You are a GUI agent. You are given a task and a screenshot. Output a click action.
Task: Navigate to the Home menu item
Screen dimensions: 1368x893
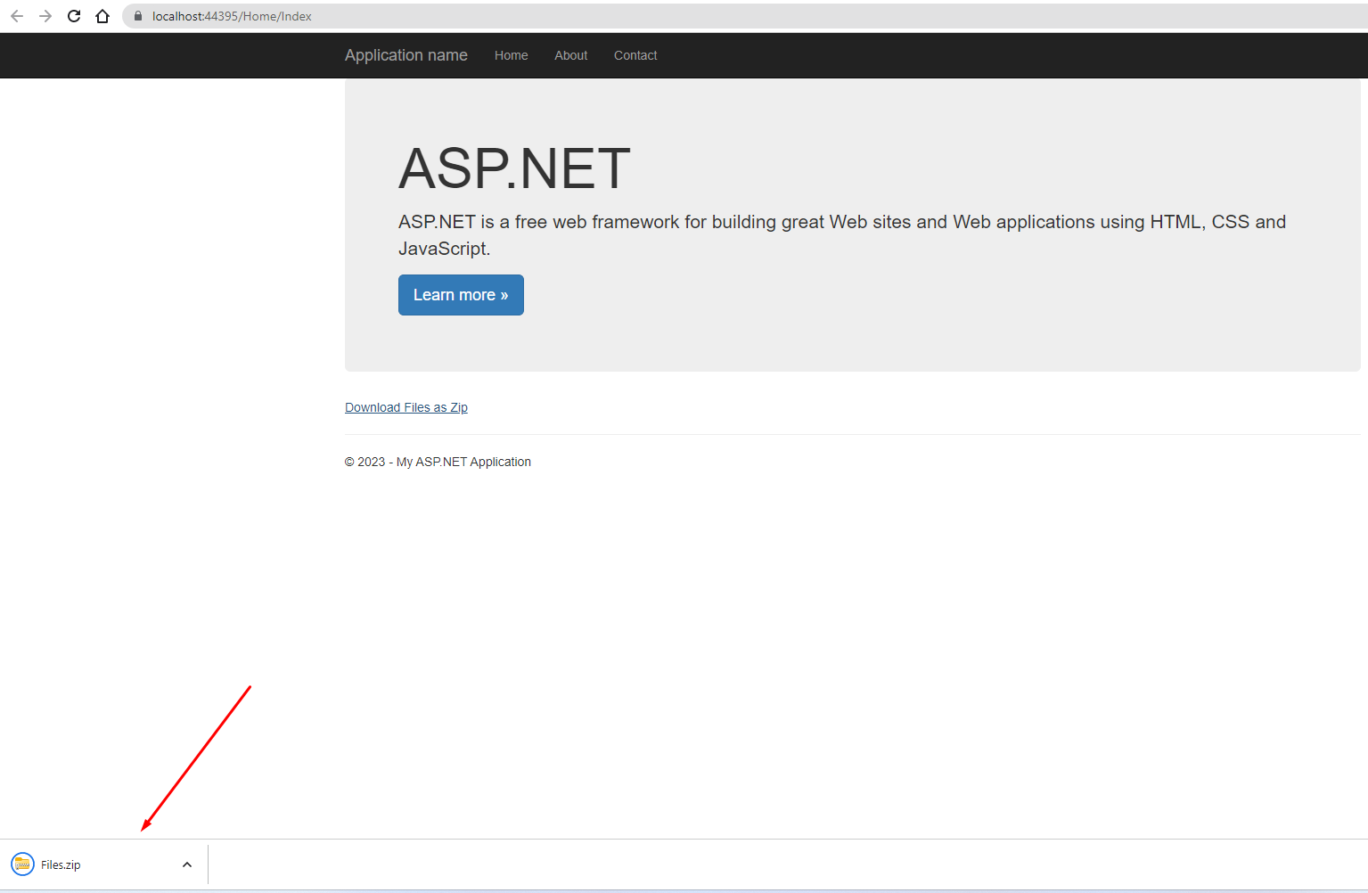(511, 55)
